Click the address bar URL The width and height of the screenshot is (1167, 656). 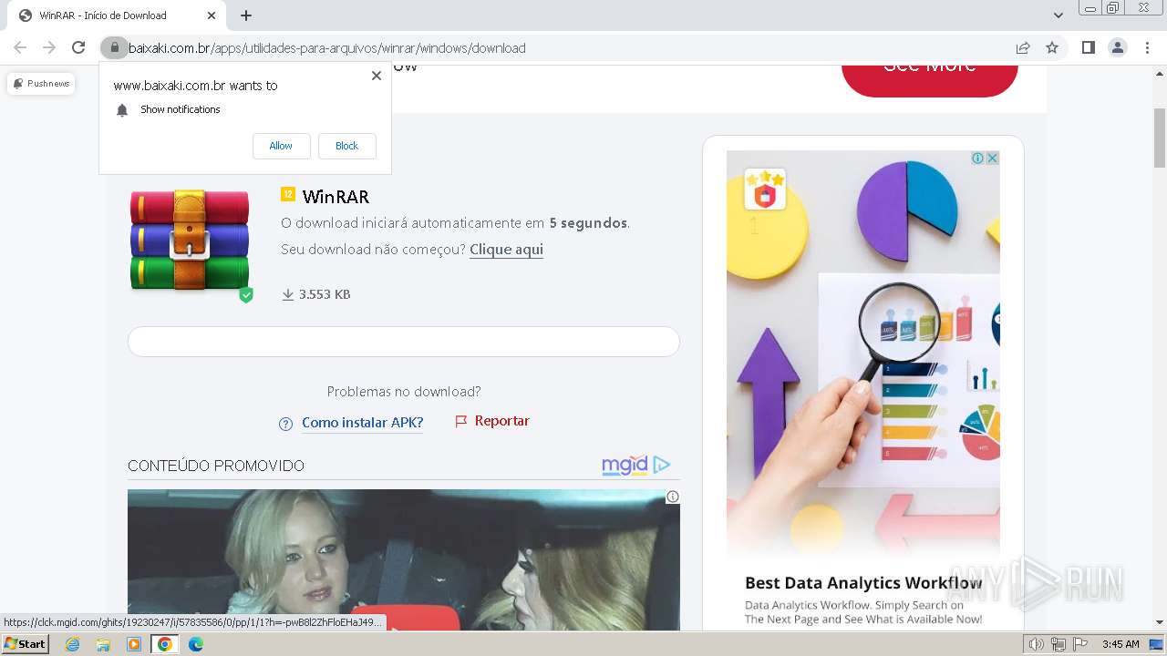327,47
